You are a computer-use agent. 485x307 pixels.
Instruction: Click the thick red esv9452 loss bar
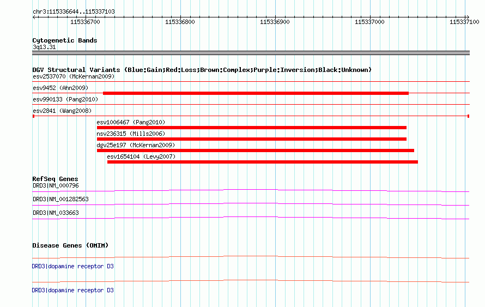click(256, 93)
